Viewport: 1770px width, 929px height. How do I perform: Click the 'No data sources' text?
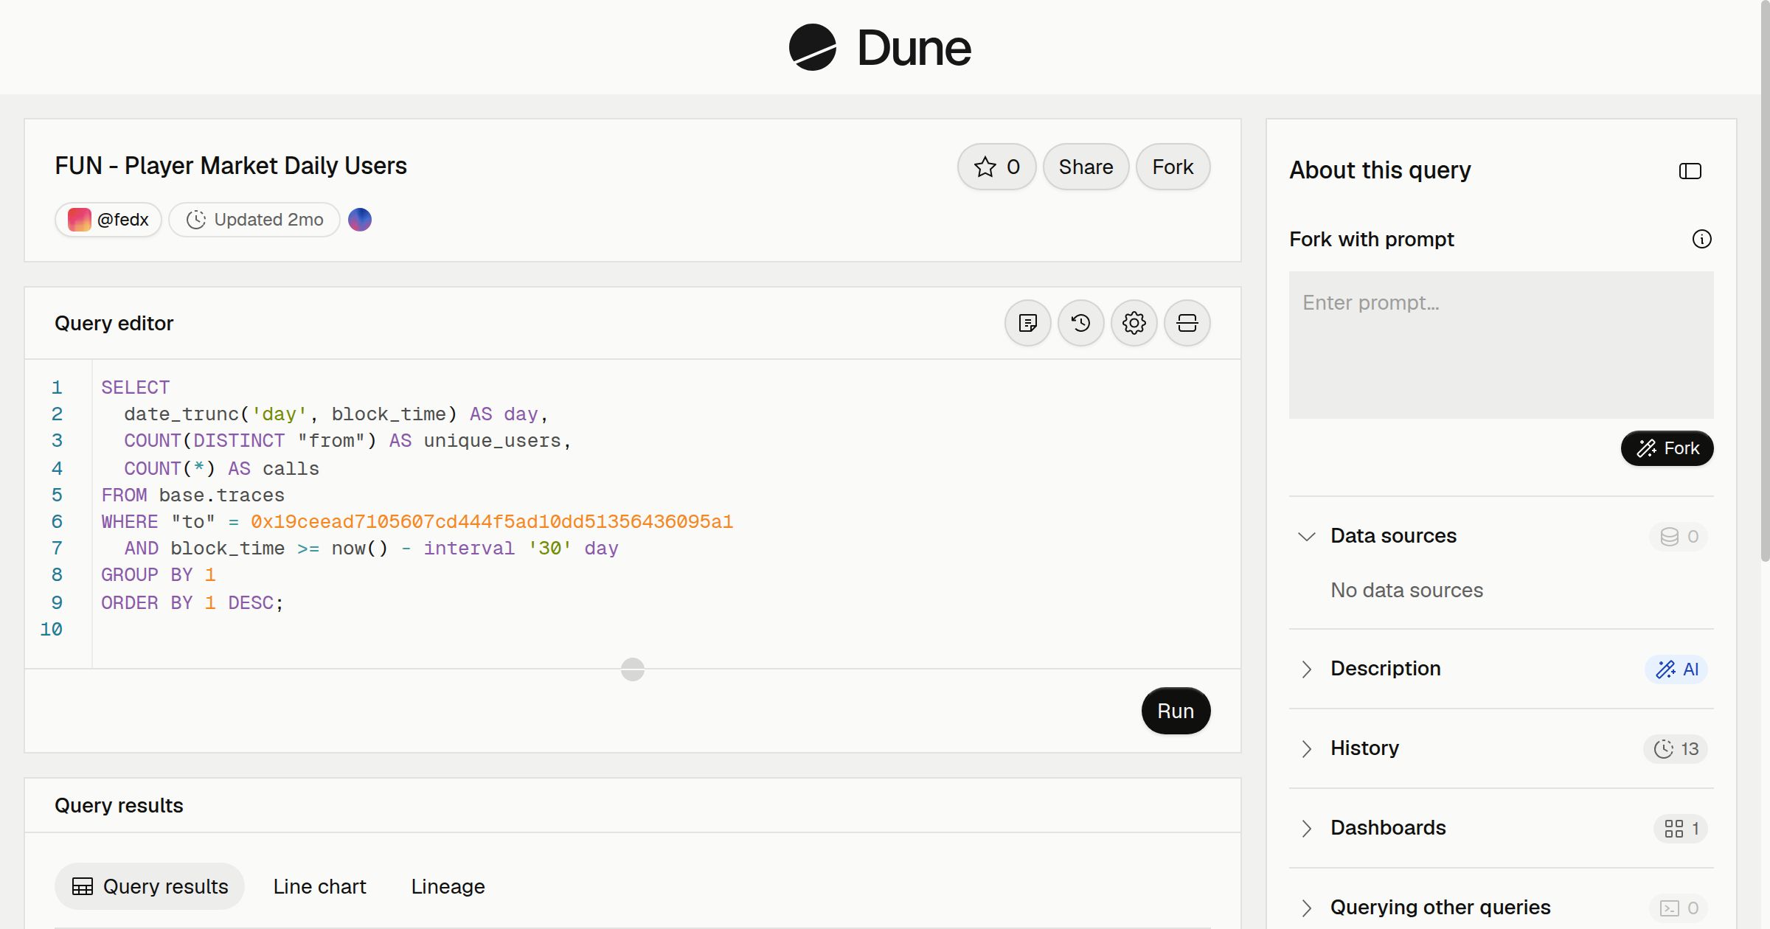(1406, 591)
